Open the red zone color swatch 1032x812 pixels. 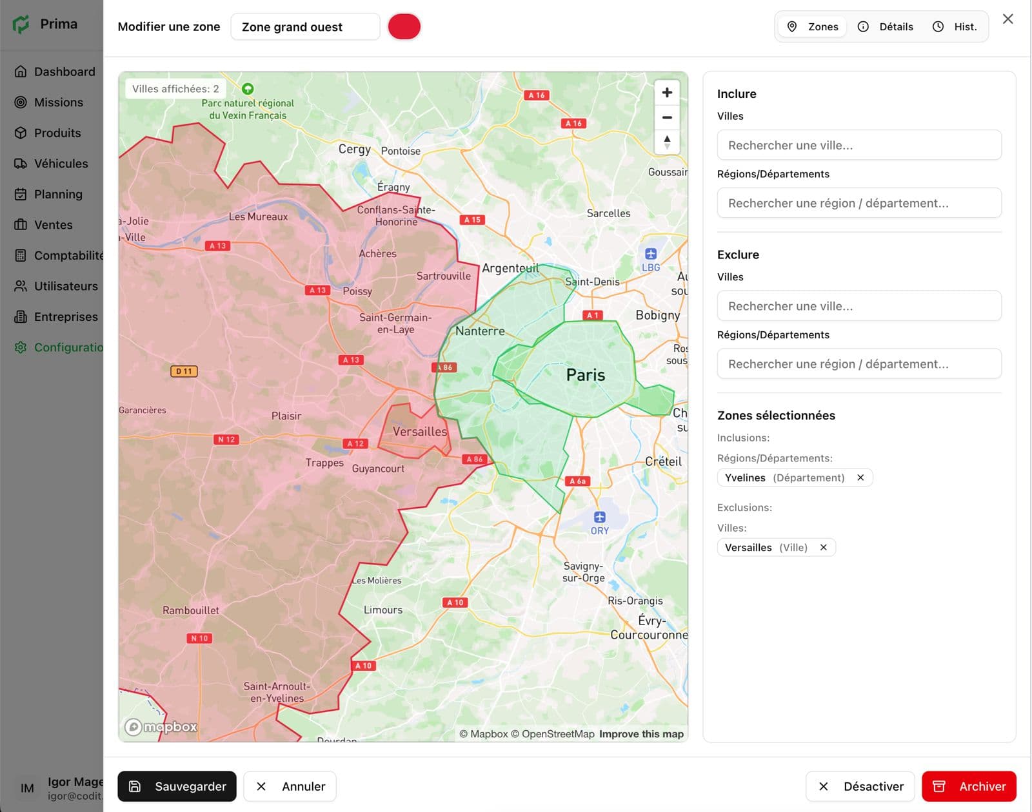click(x=404, y=26)
